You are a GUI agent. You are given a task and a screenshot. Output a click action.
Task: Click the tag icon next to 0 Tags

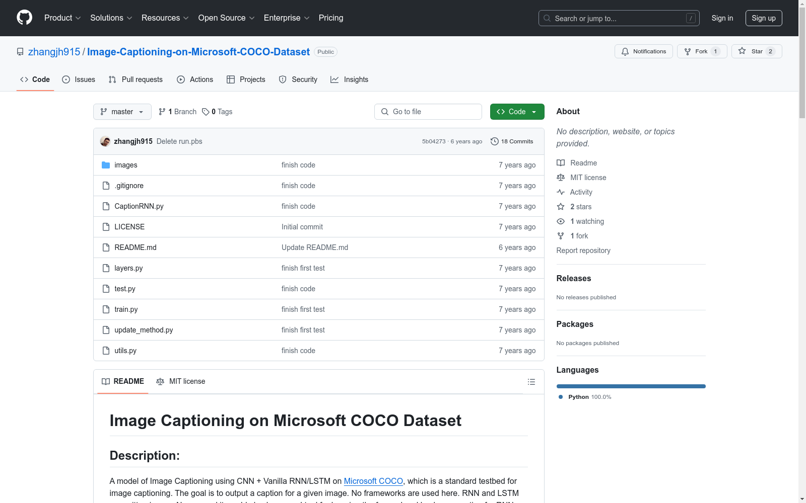coord(206,112)
